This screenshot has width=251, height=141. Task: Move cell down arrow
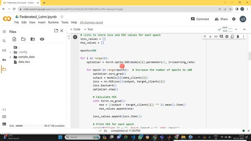tap(210, 36)
